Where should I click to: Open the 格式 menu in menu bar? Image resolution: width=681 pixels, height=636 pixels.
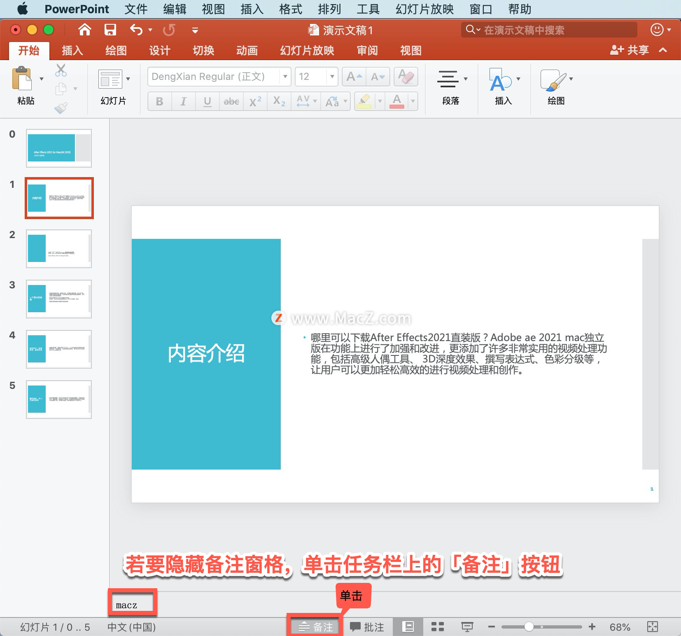[291, 9]
